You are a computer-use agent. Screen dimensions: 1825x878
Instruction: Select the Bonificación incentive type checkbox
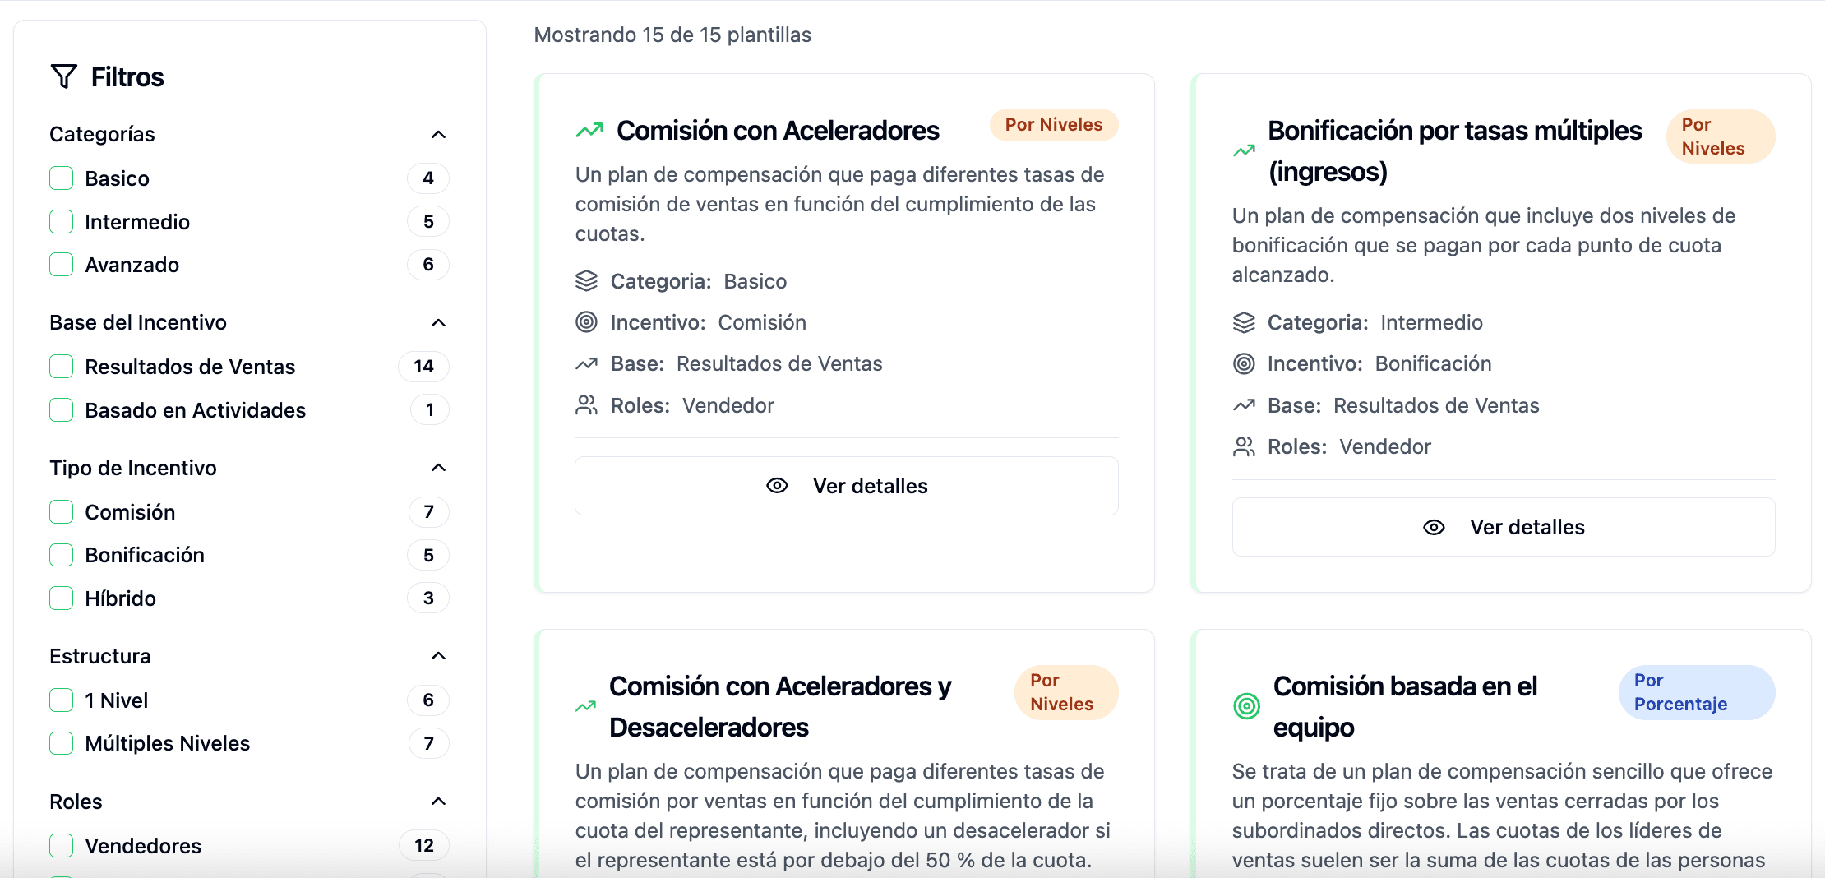click(x=62, y=555)
